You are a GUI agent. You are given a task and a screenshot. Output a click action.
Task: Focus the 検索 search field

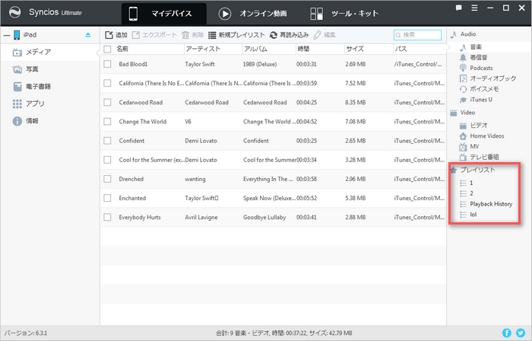click(x=418, y=35)
